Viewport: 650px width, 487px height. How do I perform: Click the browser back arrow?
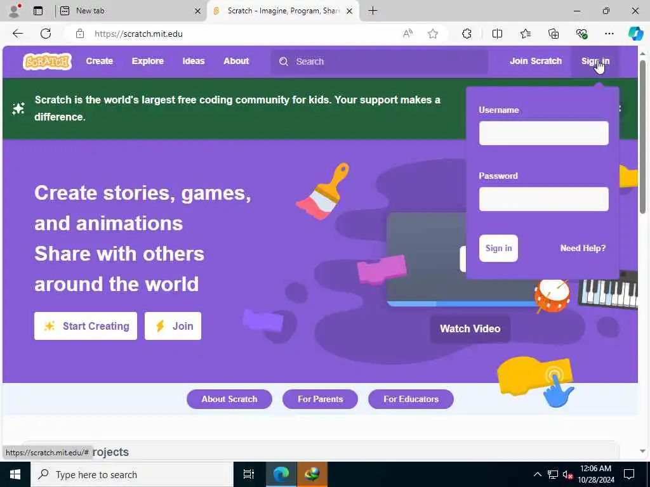18,34
